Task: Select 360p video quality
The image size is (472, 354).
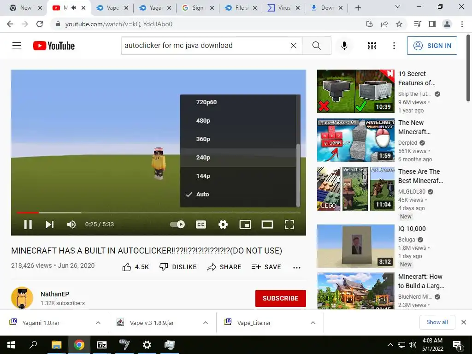Action: 238,139
